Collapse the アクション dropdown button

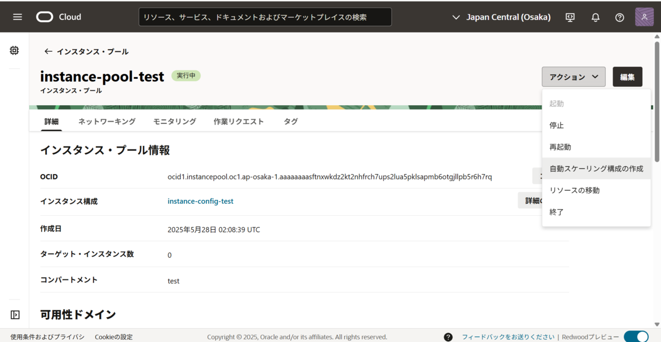click(x=573, y=77)
